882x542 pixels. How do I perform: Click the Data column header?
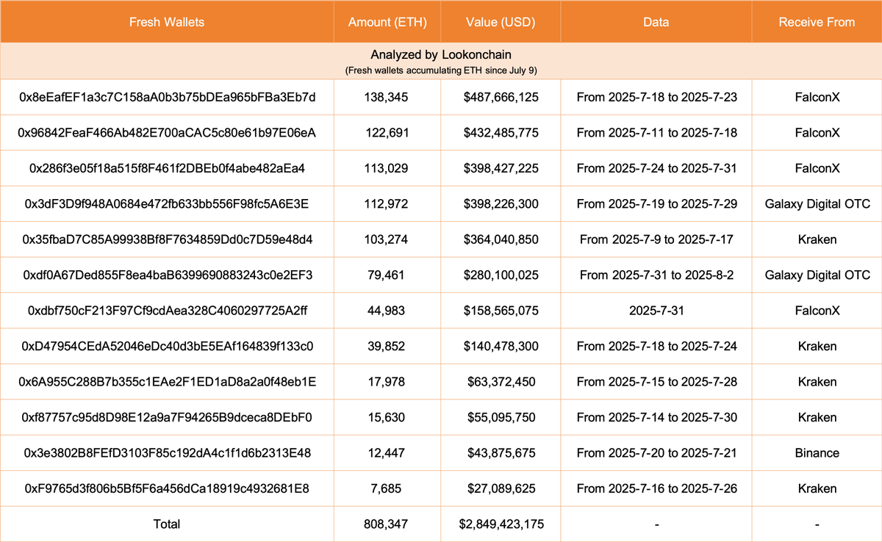pyautogui.click(x=656, y=22)
